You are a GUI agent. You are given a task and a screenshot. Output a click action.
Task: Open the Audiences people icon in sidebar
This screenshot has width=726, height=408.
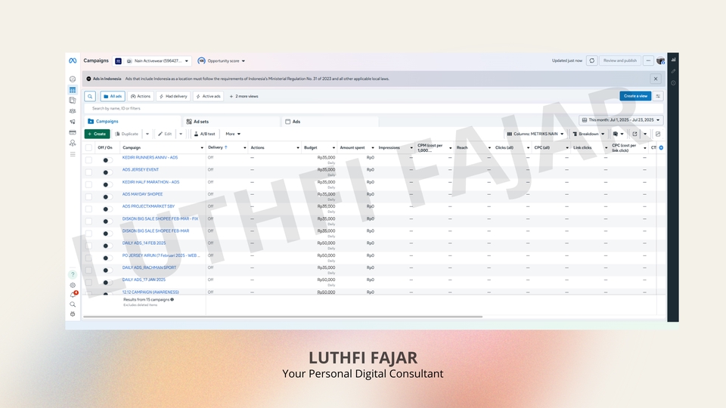(x=73, y=111)
